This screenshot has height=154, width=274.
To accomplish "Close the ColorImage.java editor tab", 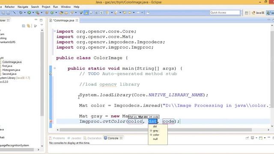I will pos(77,21).
